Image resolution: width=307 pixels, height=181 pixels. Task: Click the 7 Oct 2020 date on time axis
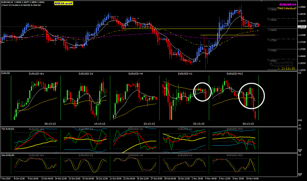coord(6,179)
